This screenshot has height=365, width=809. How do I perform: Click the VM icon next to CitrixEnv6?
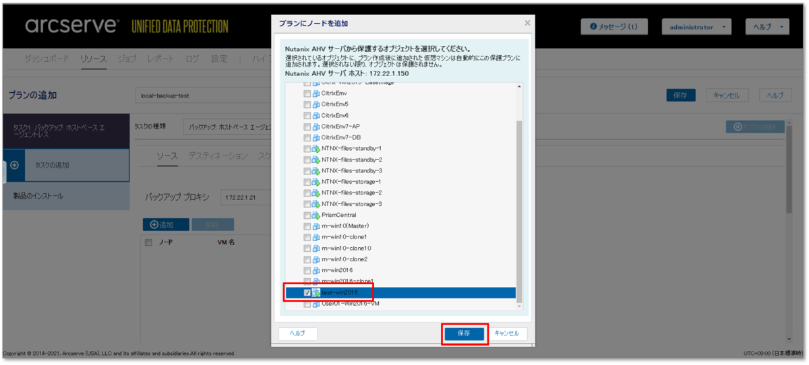[x=316, y=115]
